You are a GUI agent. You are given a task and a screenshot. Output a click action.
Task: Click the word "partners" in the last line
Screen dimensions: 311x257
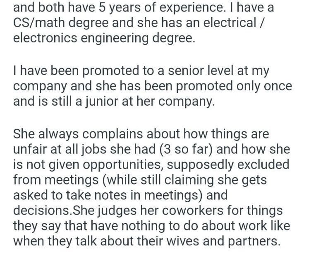pos(253,241)
